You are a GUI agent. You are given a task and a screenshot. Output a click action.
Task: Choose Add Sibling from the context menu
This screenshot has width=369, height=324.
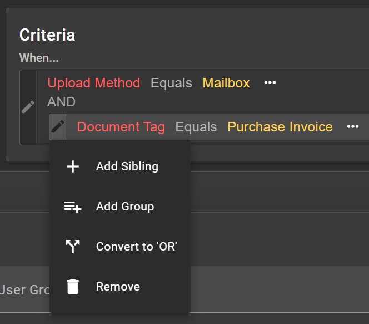[120, 166]
